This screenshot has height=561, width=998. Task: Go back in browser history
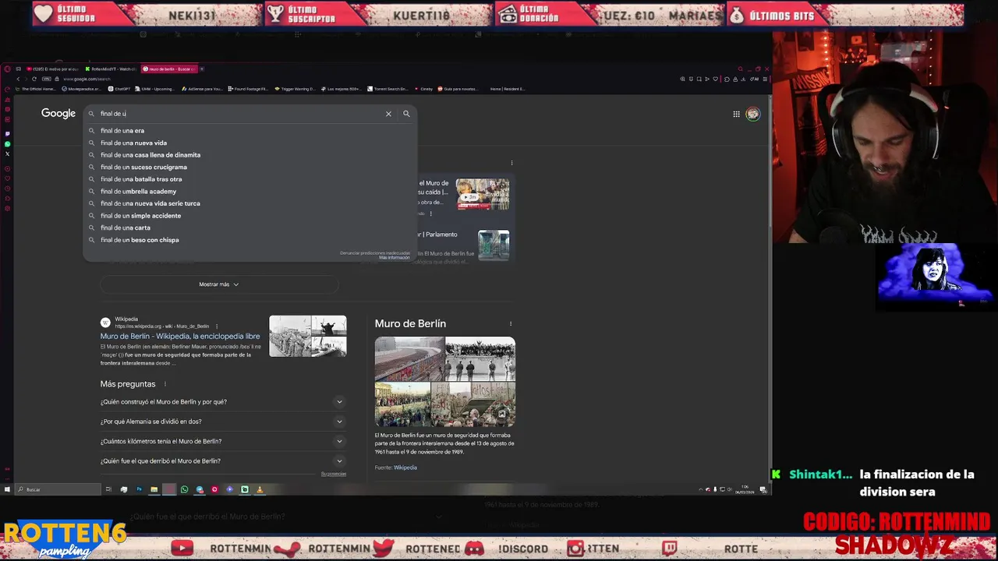[x=19, y=79]
